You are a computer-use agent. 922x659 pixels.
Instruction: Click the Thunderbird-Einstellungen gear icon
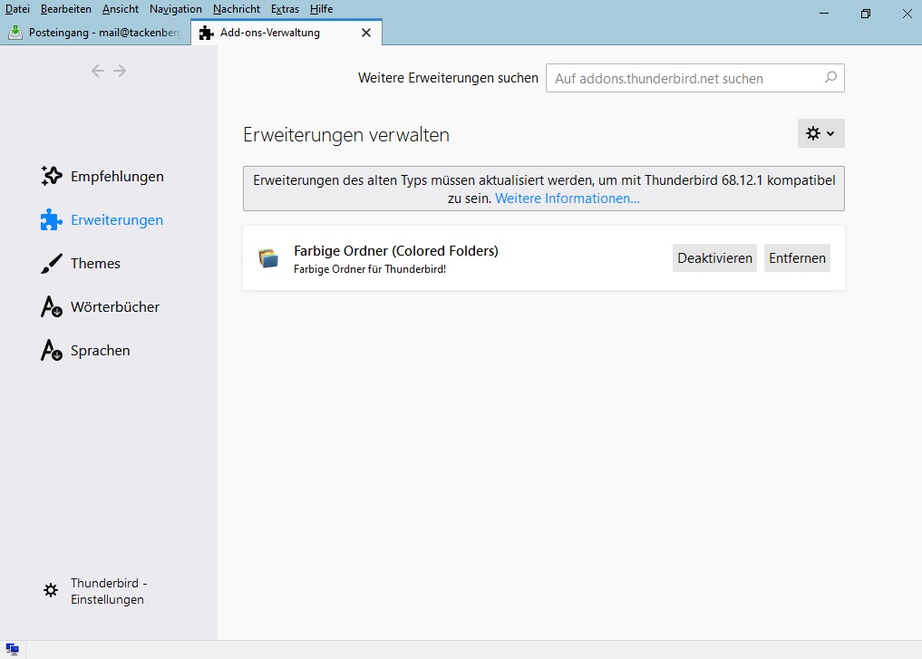pos(51,590)
